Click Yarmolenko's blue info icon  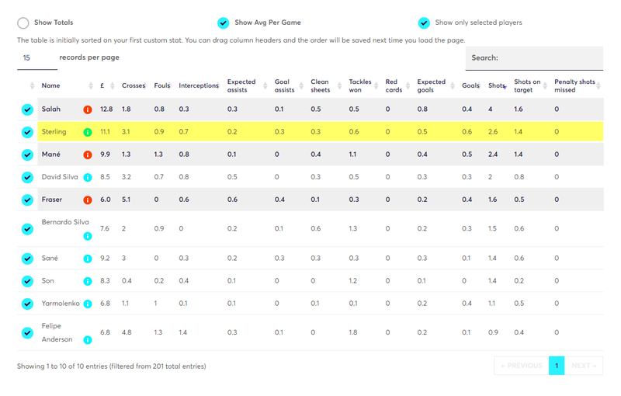point(88,304)
